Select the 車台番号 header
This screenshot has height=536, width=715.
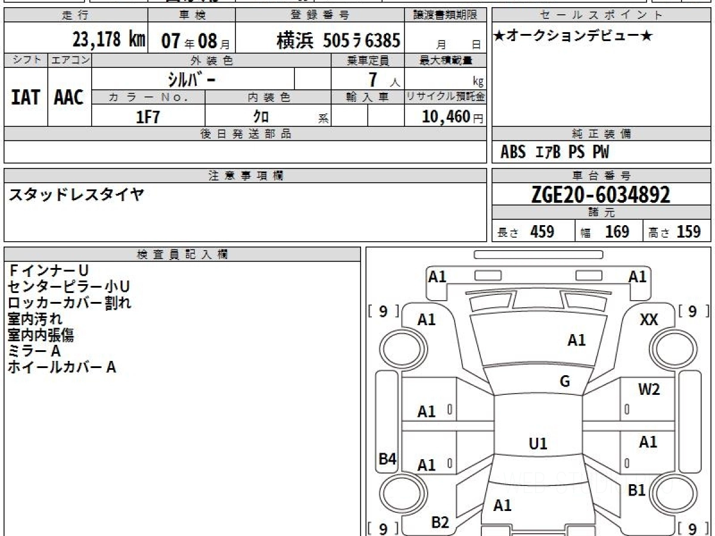[601, 176]
